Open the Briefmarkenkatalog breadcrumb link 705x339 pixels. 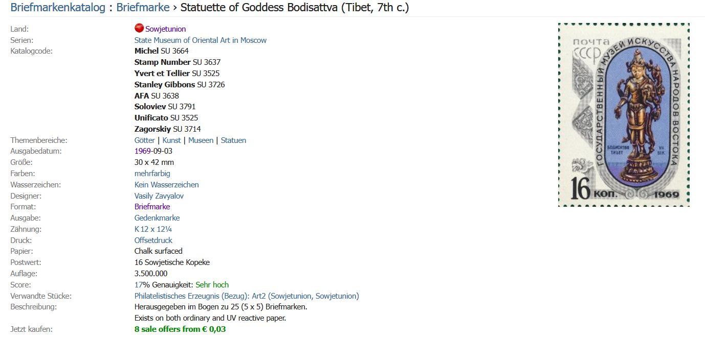(x=58, y=8)
